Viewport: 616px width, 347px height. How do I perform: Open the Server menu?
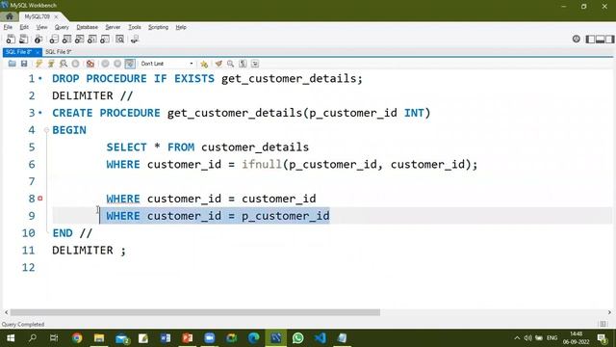(113, 27)
